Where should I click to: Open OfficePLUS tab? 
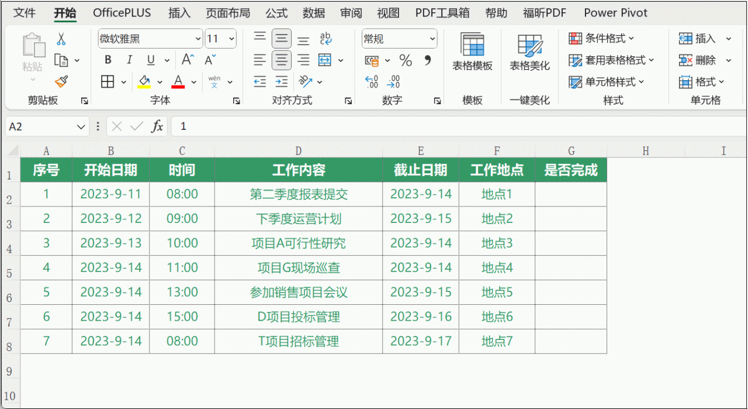(x=122, y=13)
